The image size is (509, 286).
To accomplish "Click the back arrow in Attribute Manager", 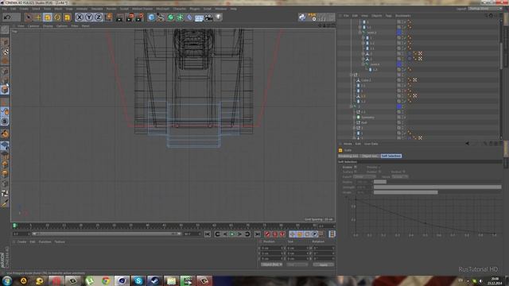I will (x=467, y=144).
